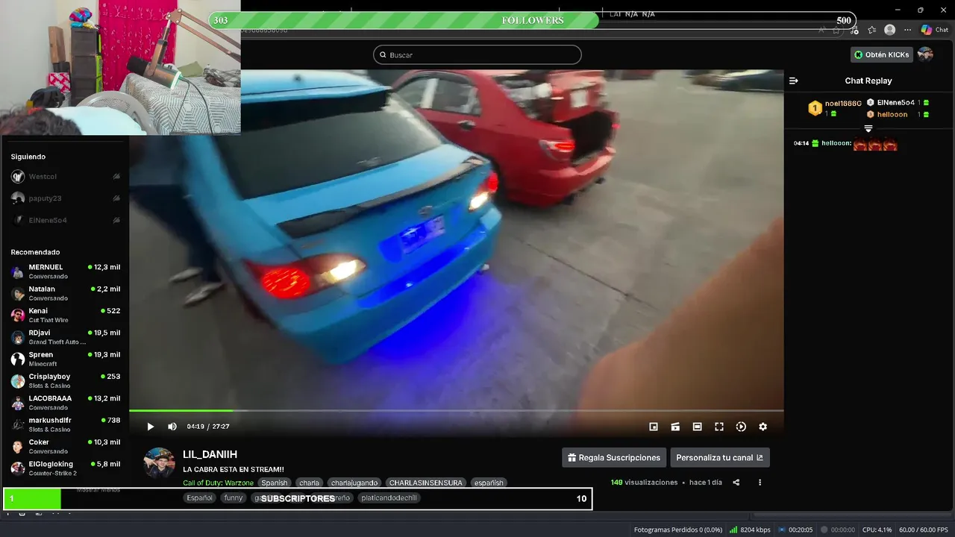Select the Español tag
This screenshot has height=537, width=955.
click(x=200, y=497)
